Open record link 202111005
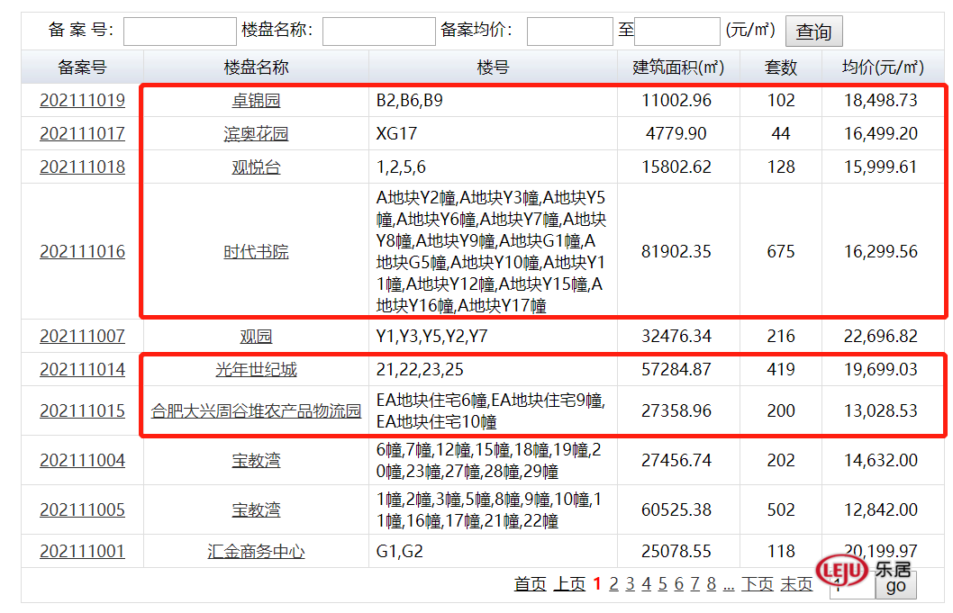This screenshot has width=953, height=613. pos(82,509)
